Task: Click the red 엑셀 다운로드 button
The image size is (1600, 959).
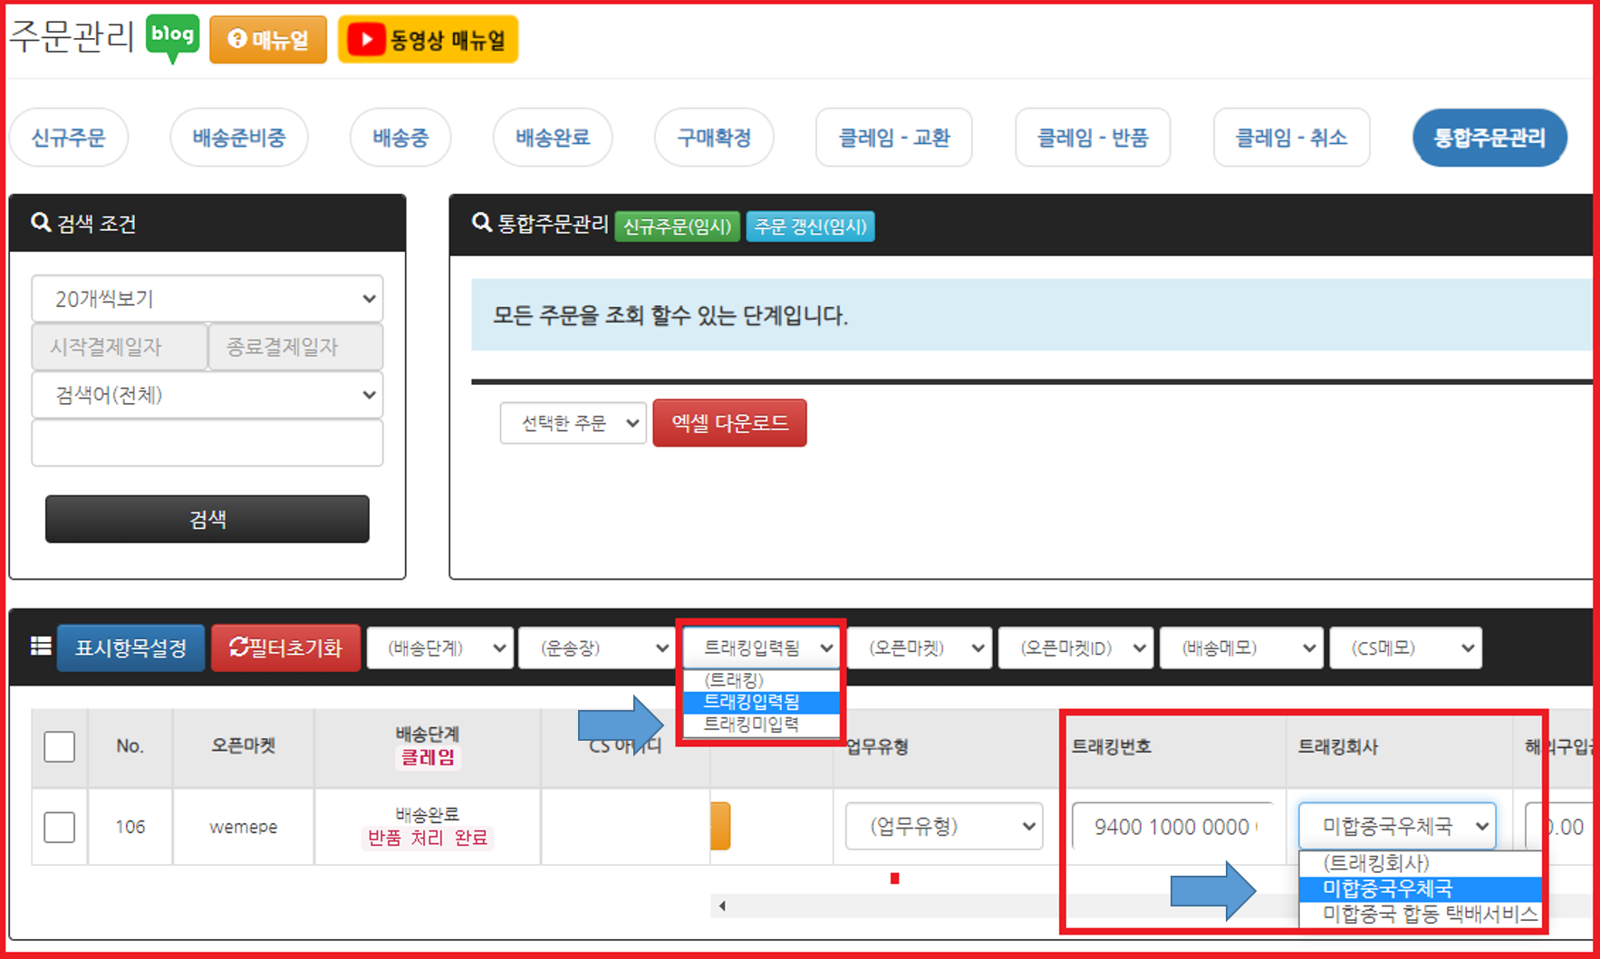Action: pyautogui.click(x=729, y=423)
